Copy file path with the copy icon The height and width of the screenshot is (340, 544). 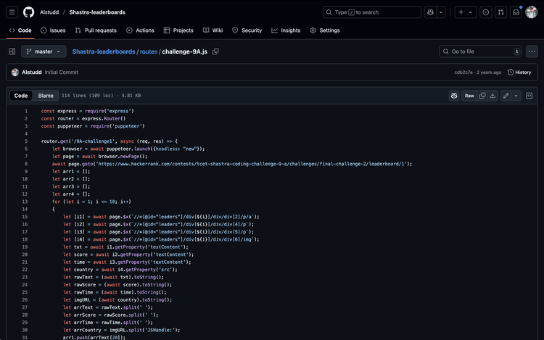pos(215,51)
